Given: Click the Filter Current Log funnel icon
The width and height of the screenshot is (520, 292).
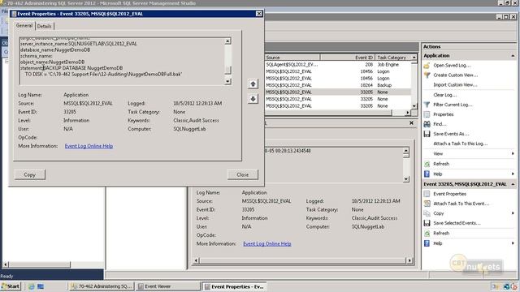Looking at the screenshot, I should point(427,105).
